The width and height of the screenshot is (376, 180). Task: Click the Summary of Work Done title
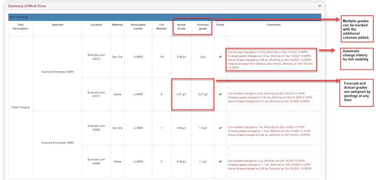[27, 6]
